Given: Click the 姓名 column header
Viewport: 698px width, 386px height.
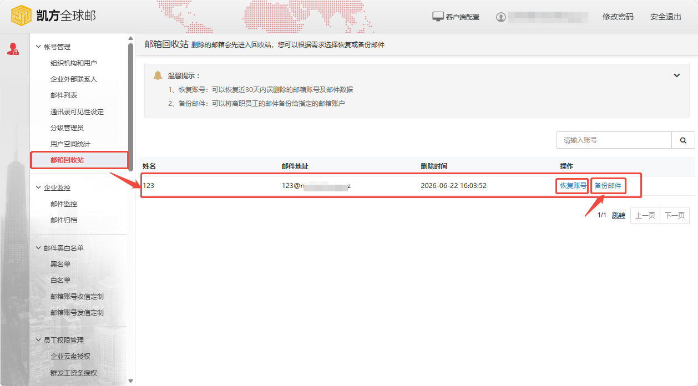Looking at the screenshot, I should pyautogui.click(x=149, y=166).
